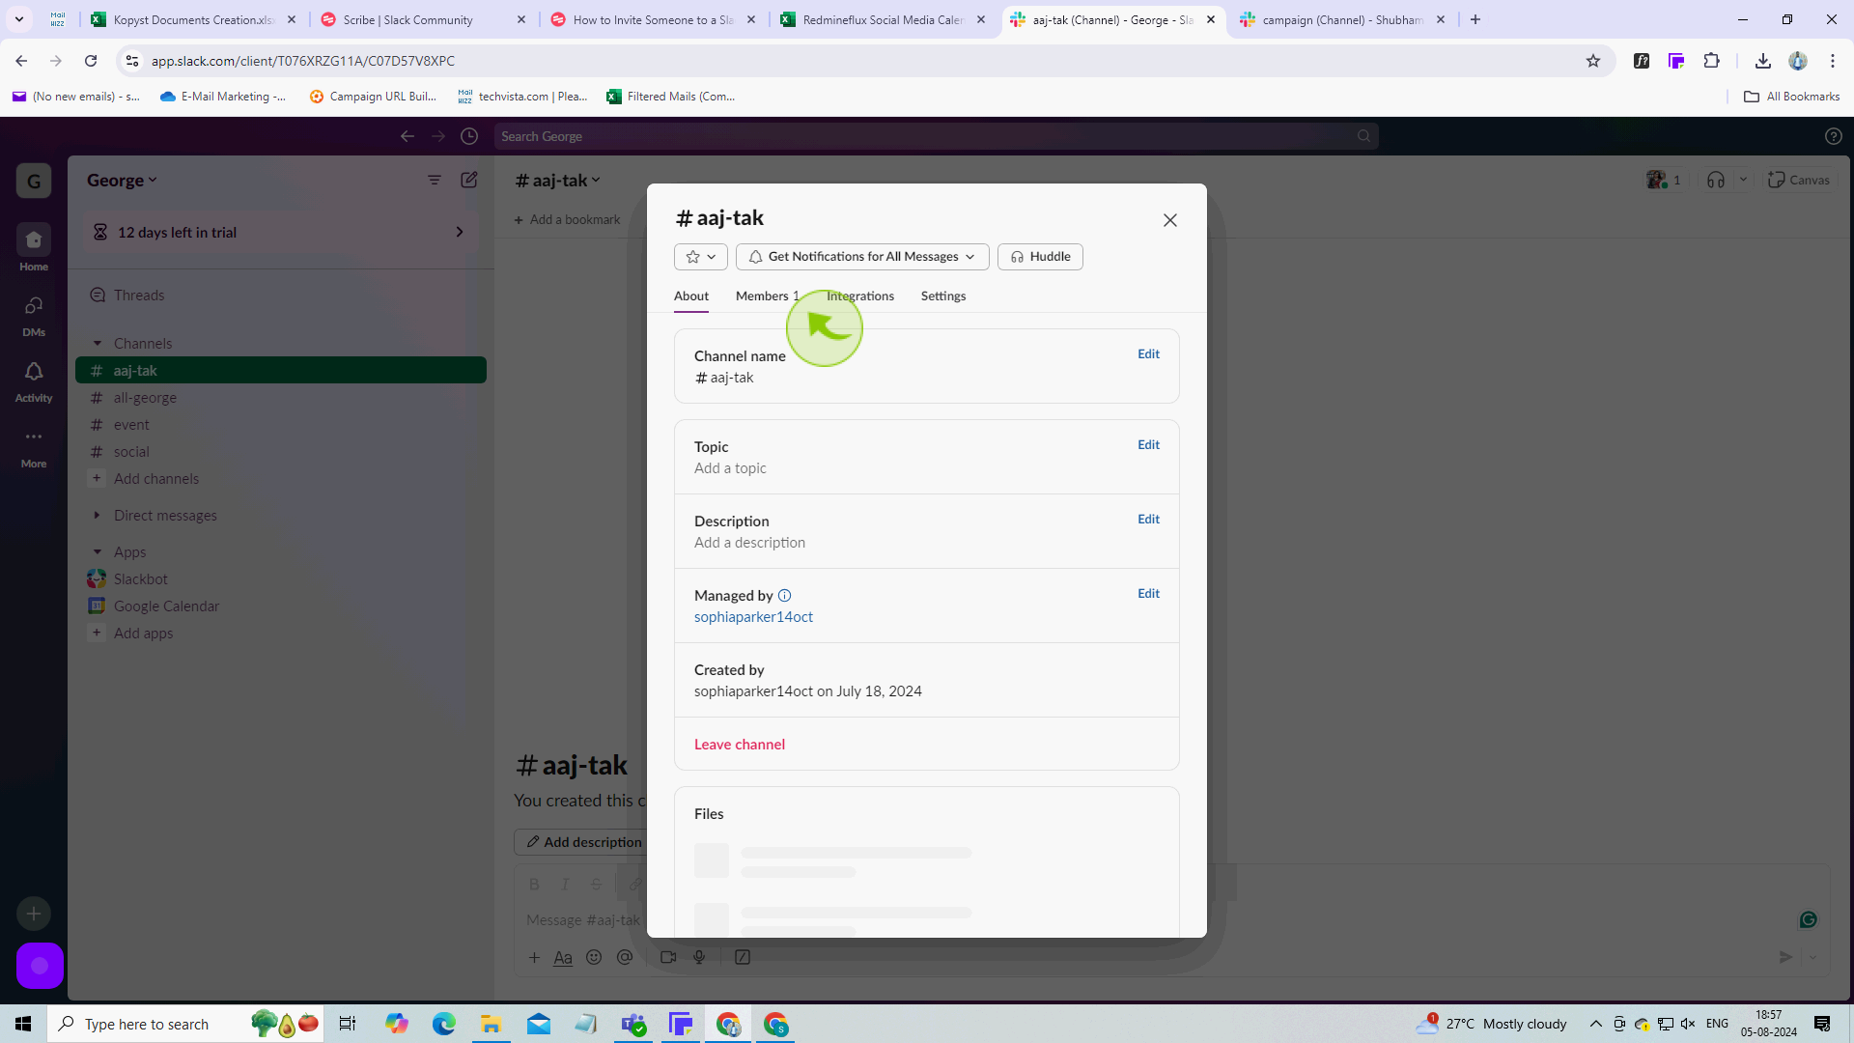Start a Huddle from the dialog
Viewport: 1854px width, 1043px height.
[x=1040, y=257]
